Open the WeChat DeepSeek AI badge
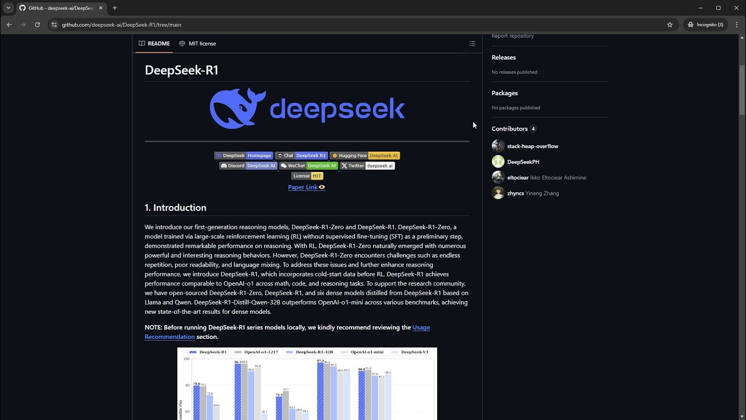The width and height of the screenshot is (746, 420). click(308, 166)
